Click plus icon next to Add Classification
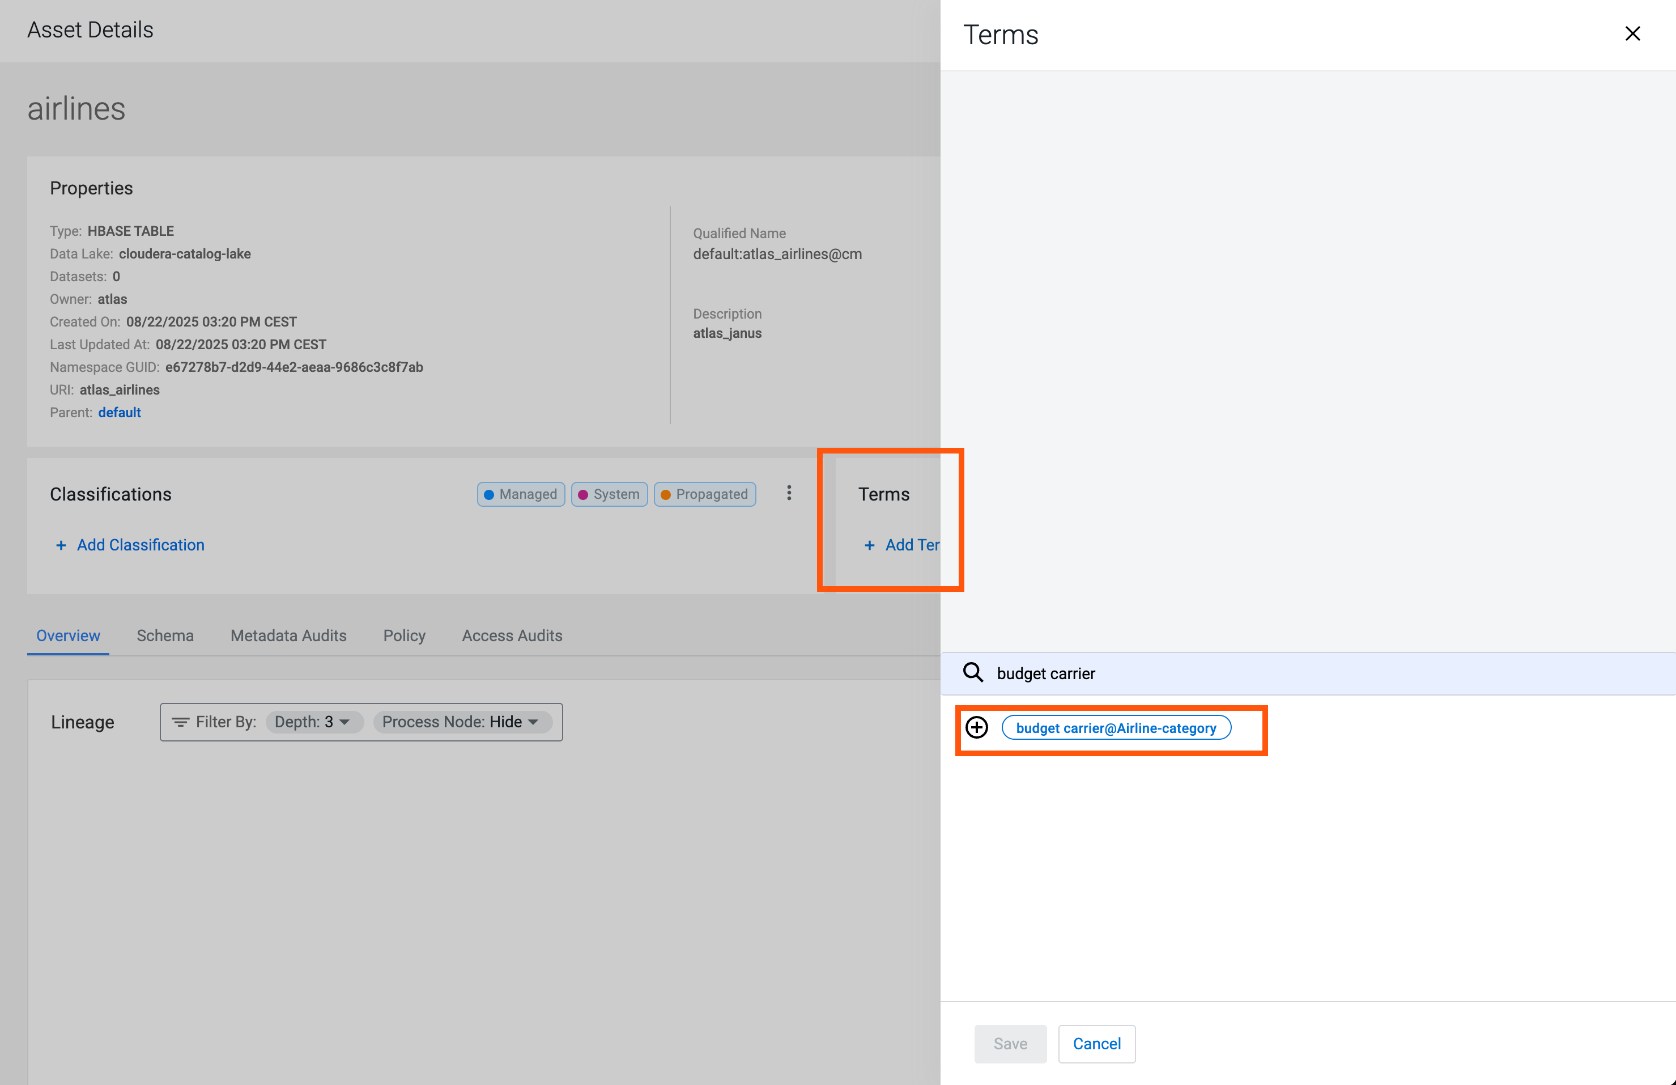 [x=61, y=545]
